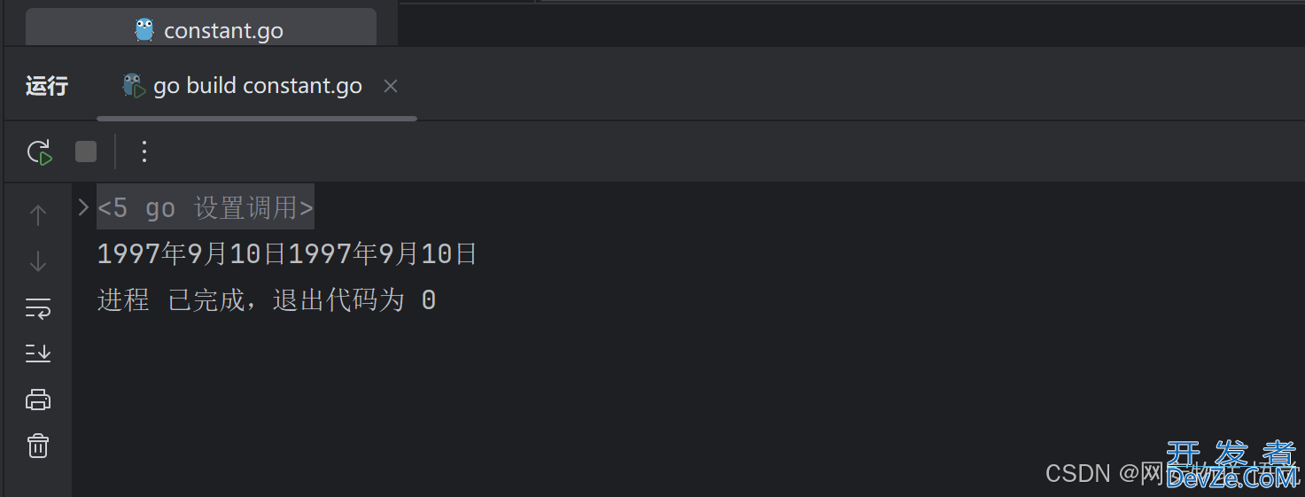Click the gopher run icon on build tab
This screenshot has width=1305, height=497.
pyautogui.click(x=134, y=85)
